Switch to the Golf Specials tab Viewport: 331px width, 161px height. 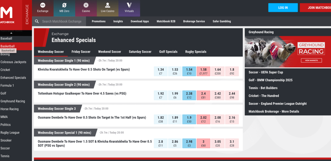[x=168, y=51]
